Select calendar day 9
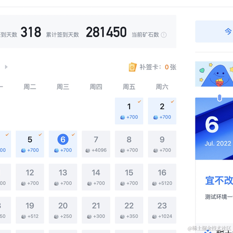 (x=162, y=144)
